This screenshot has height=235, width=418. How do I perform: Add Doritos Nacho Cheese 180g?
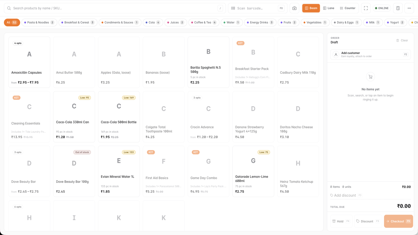(298, 117)
